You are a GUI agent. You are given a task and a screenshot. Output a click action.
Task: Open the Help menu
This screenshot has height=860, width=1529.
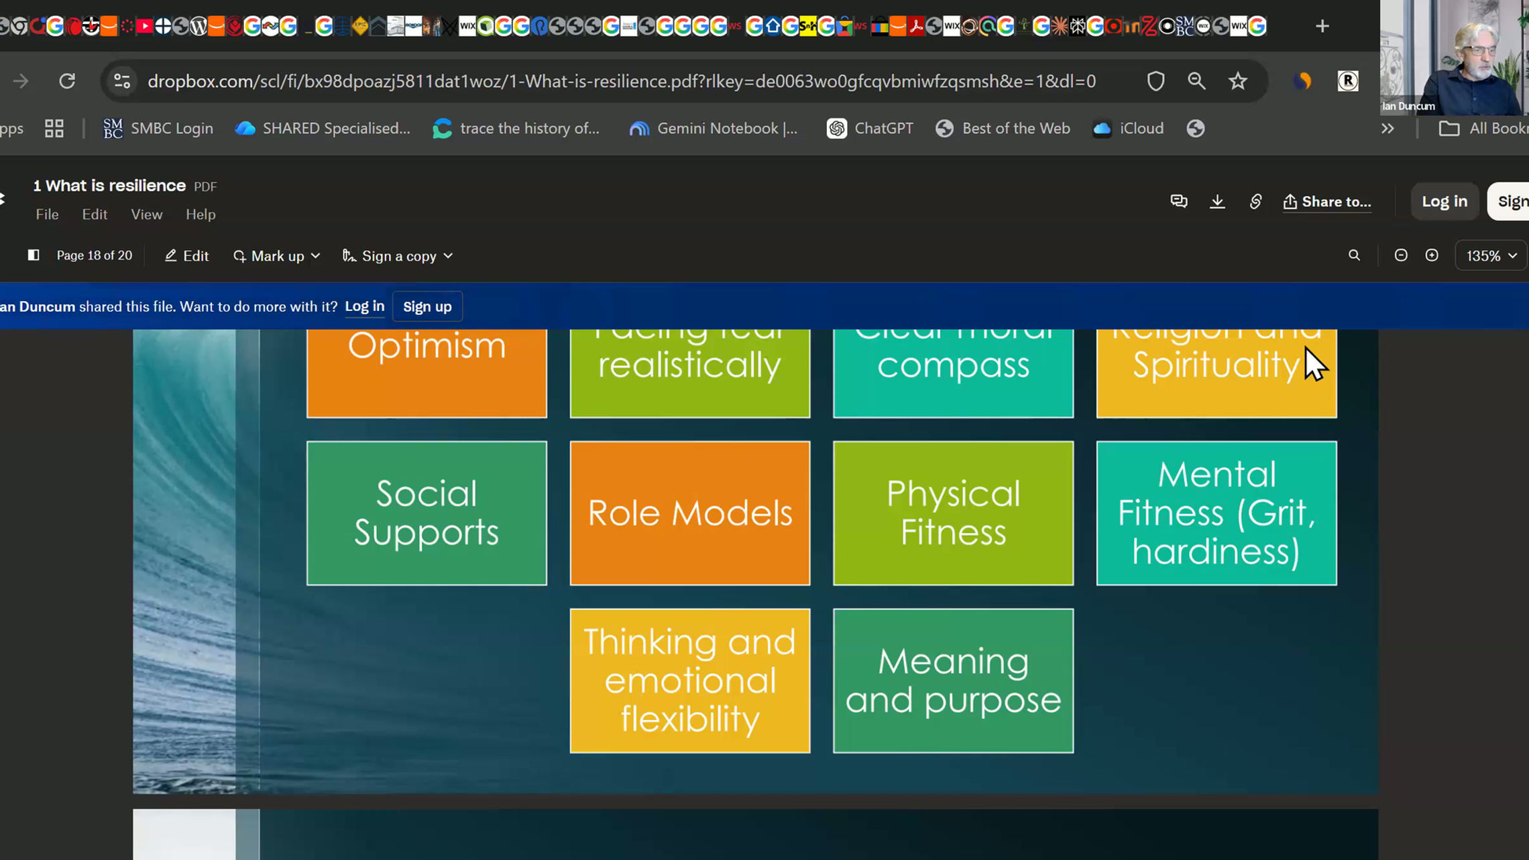coord(201,214)
